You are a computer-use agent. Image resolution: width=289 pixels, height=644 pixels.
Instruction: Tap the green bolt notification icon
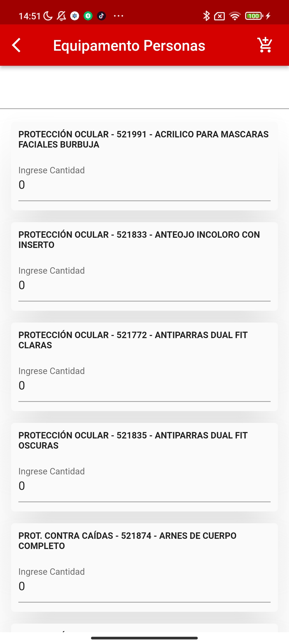[x=88, y=16]
